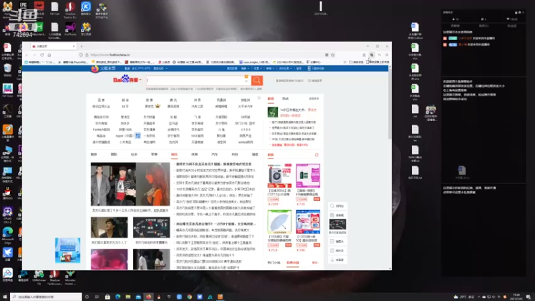Open a new tab with plus button
The image size is (535, 301).
(x=82, y=46)
